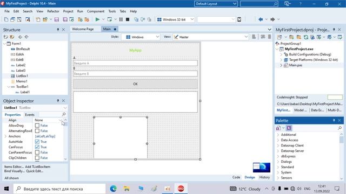Click the Items Editor link

14,167
